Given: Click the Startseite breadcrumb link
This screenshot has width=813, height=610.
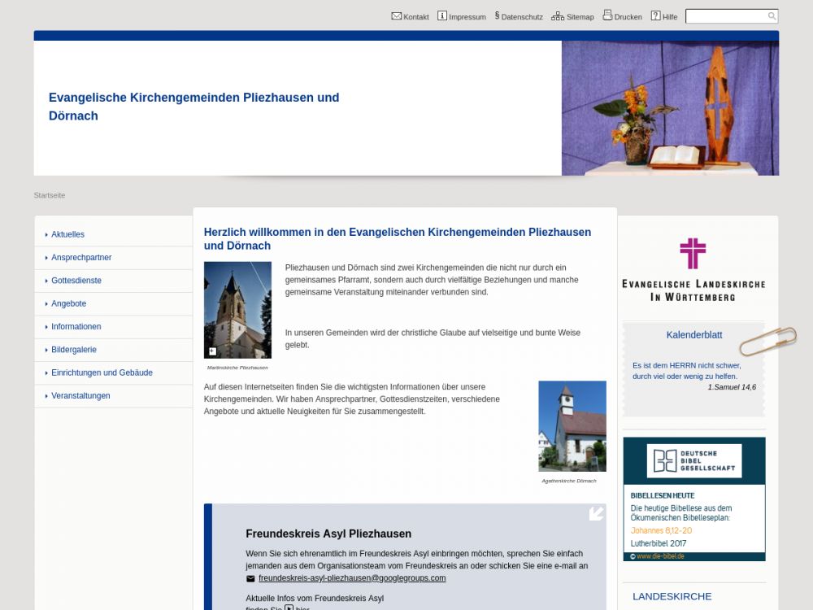Looking at the screenshot, I should (50, 195).
